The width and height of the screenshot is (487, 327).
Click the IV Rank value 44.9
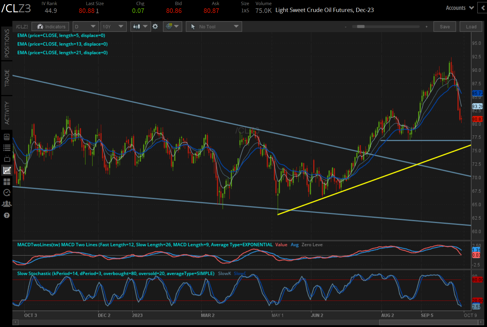click(x=51, y=11)
